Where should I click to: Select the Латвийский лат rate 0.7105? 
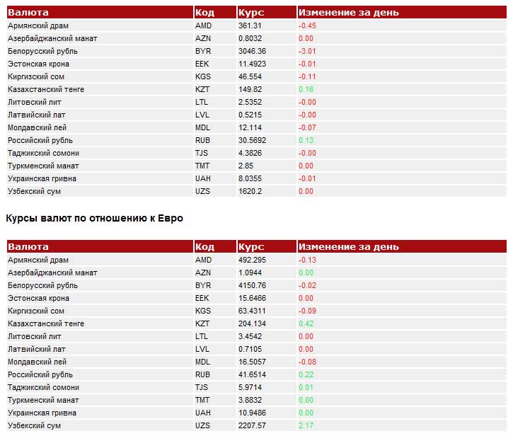250,349
